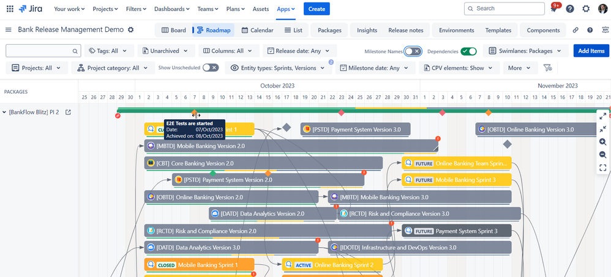The width and height of the screenshot is (611, 277).
Task: Switch to the List tab
Action: tap(293, 30)
